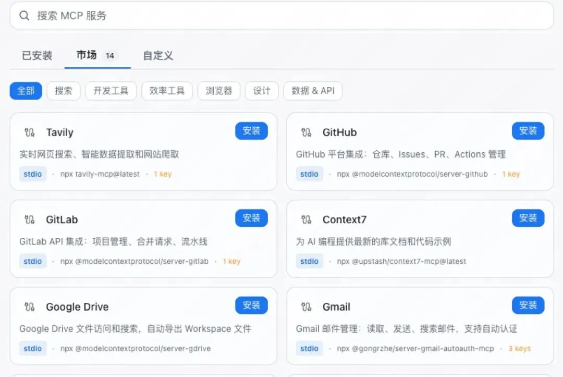Install the GitHub service
563x377 pixels.
pos(528,131)
